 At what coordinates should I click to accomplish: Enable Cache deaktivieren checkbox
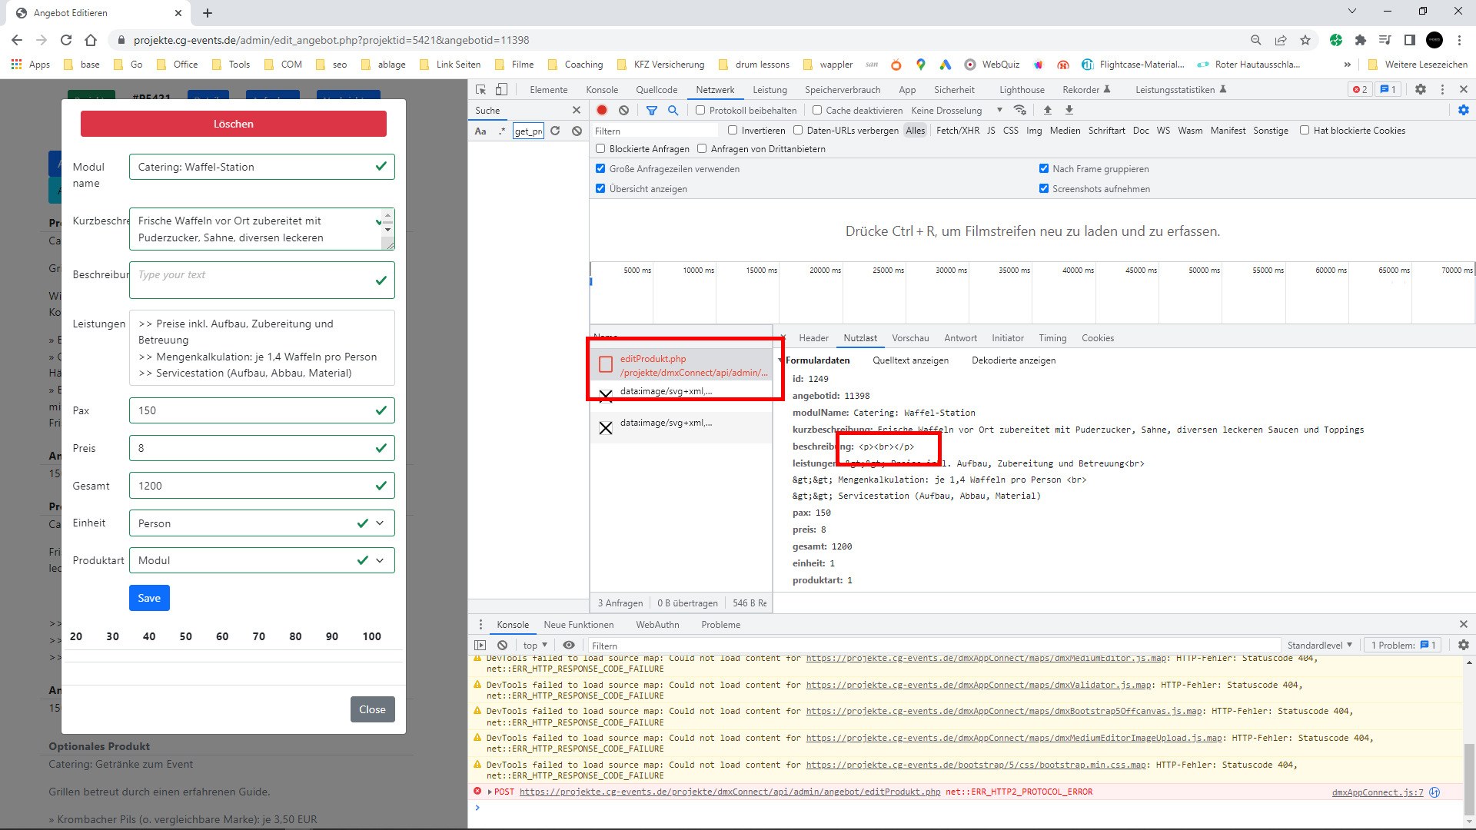click(x=817, y=111)
